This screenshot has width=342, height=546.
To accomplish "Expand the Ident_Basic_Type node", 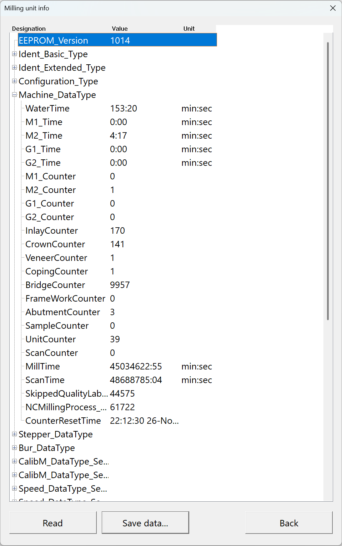I will point(14,54).
